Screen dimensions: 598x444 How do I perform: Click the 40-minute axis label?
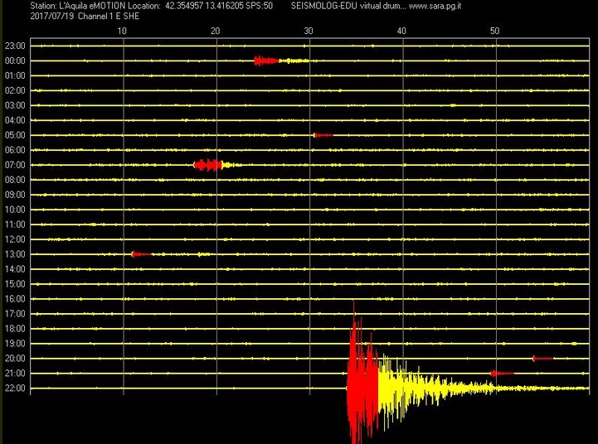coord(401,31)
